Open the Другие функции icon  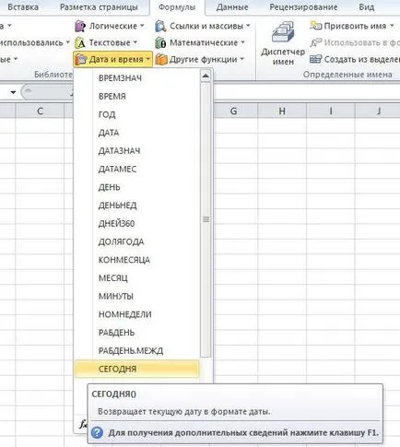(161, 59)
